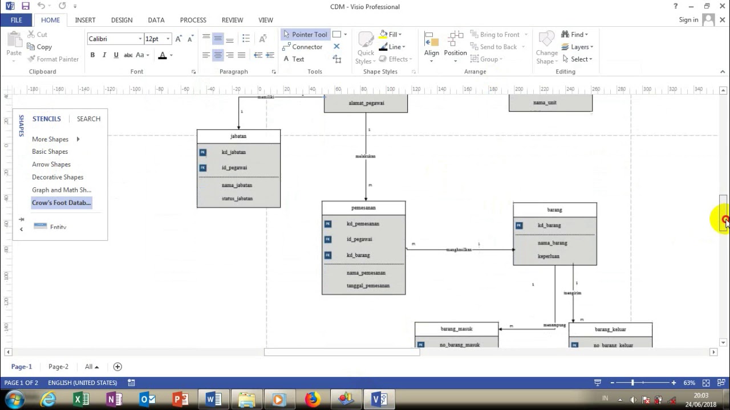Image resolution: width=730 pixels, height=410 pixels.
Task: Add a new page with the plus icon
Action: click(x=117, y=367)
